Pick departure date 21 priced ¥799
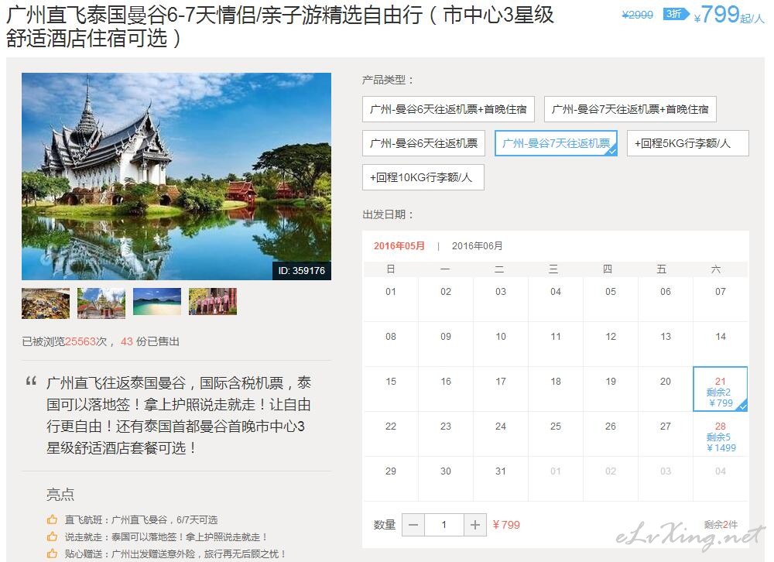Viewport: 774px width, 562px height. point(720,389)
